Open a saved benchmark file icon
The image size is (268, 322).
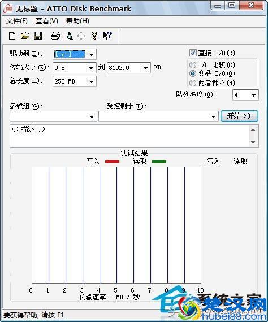point(25,36)
